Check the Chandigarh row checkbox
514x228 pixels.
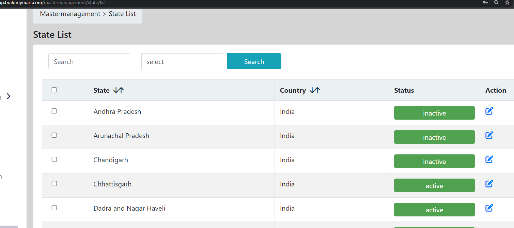54,159
